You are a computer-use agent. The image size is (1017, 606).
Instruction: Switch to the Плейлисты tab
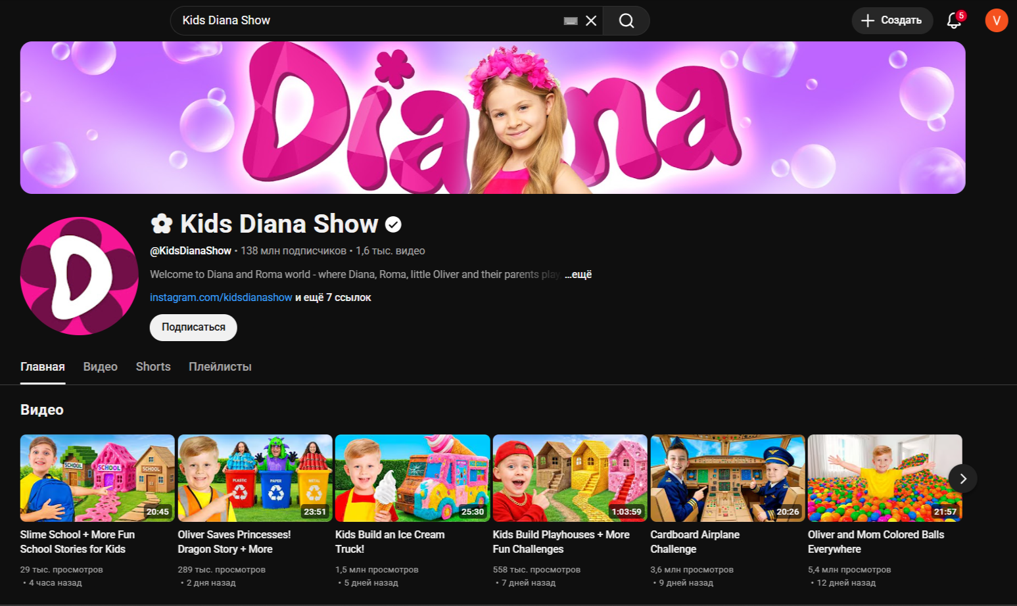tap(220, 367)
